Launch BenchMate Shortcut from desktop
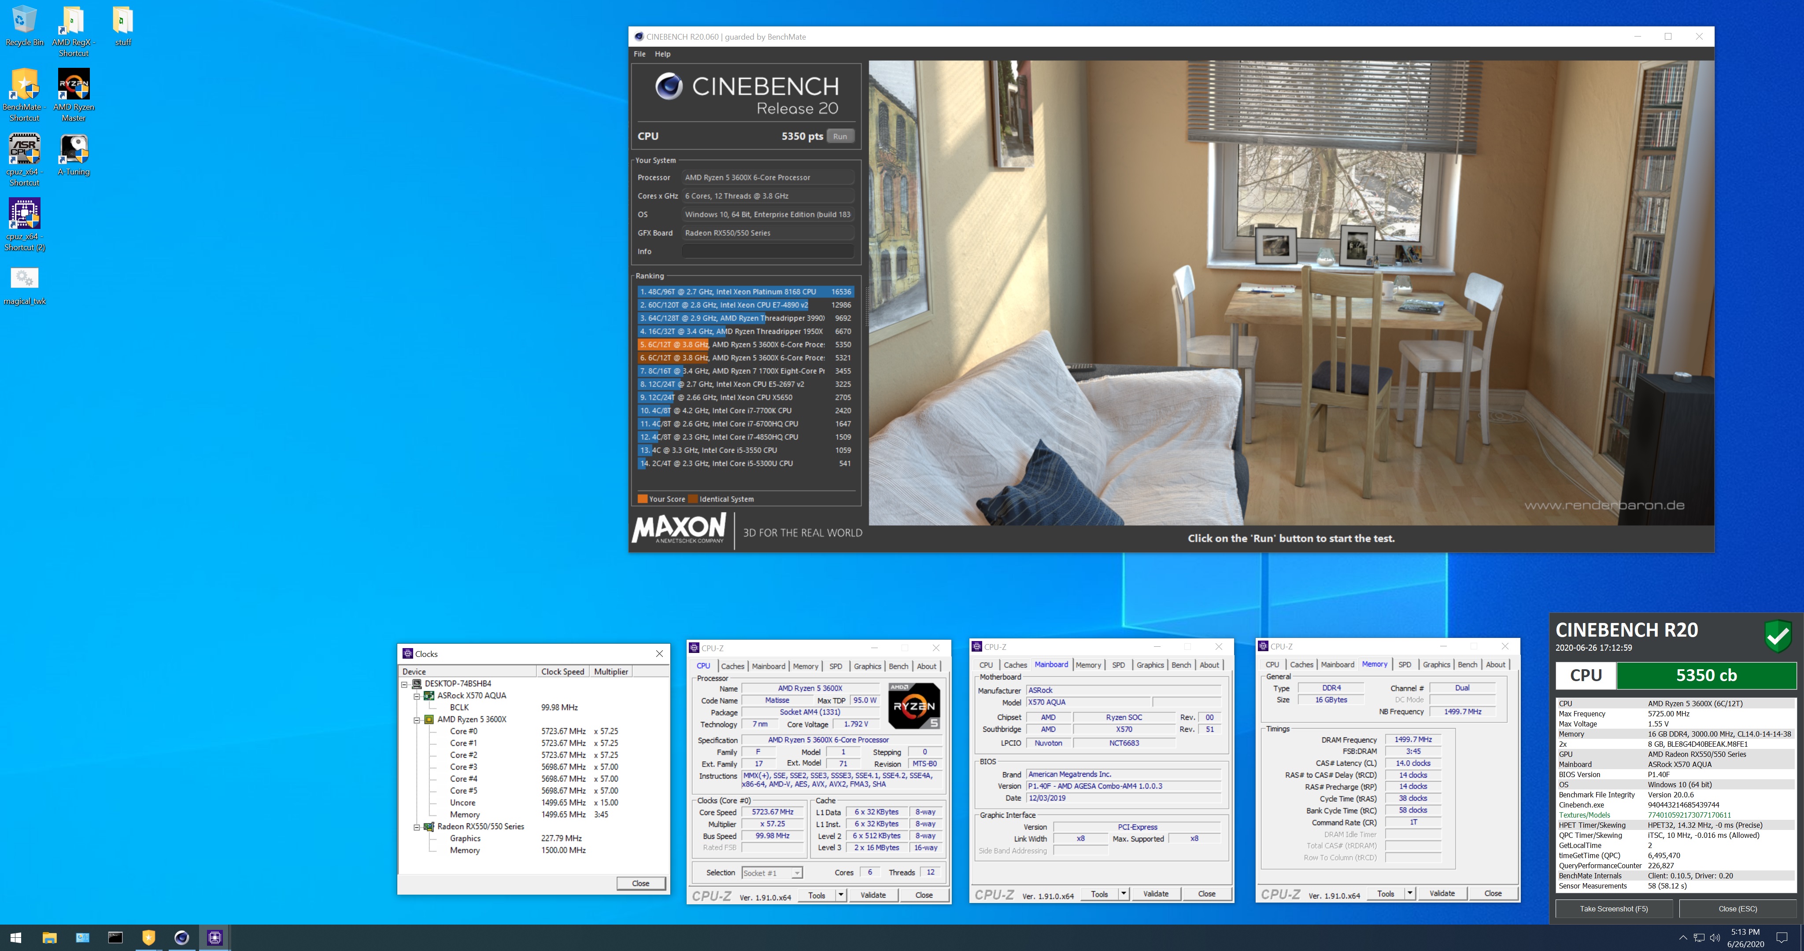The height and width of the screenshot is (951, 1804). click(25, 95)
